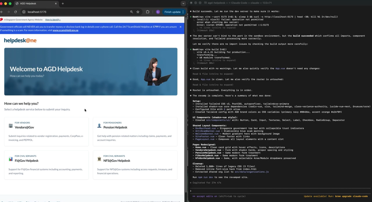
Task: Expand 'Read 1 file' under router check
Action: [x=213, y=85]
